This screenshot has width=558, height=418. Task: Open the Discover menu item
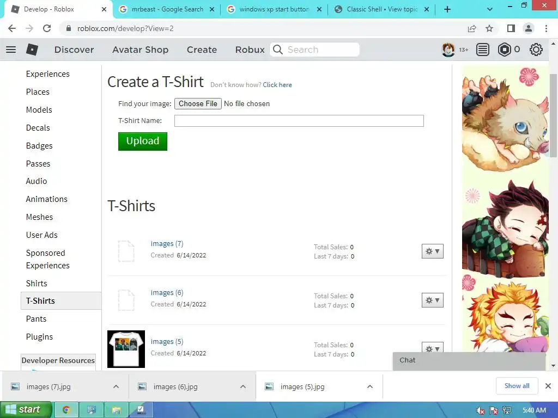(74, 50)
